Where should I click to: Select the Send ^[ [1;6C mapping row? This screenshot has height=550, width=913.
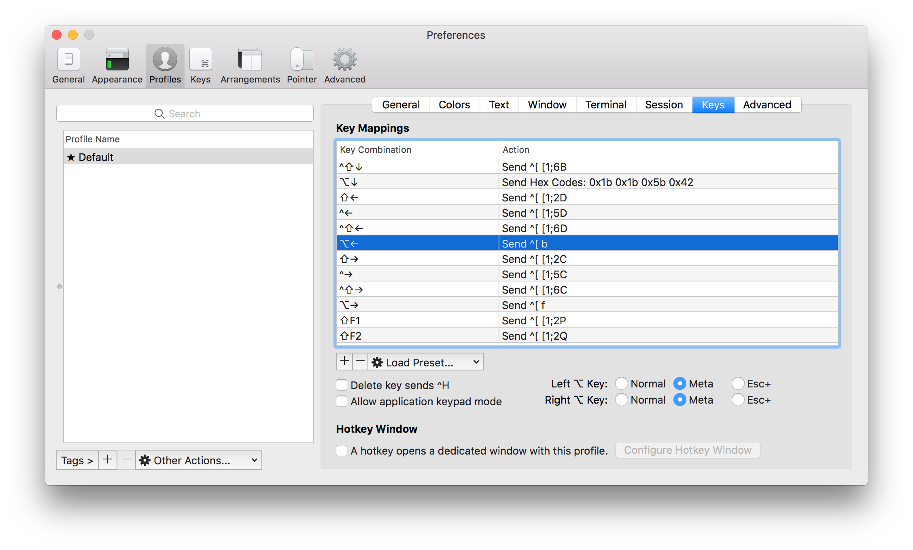pos(587,290)
